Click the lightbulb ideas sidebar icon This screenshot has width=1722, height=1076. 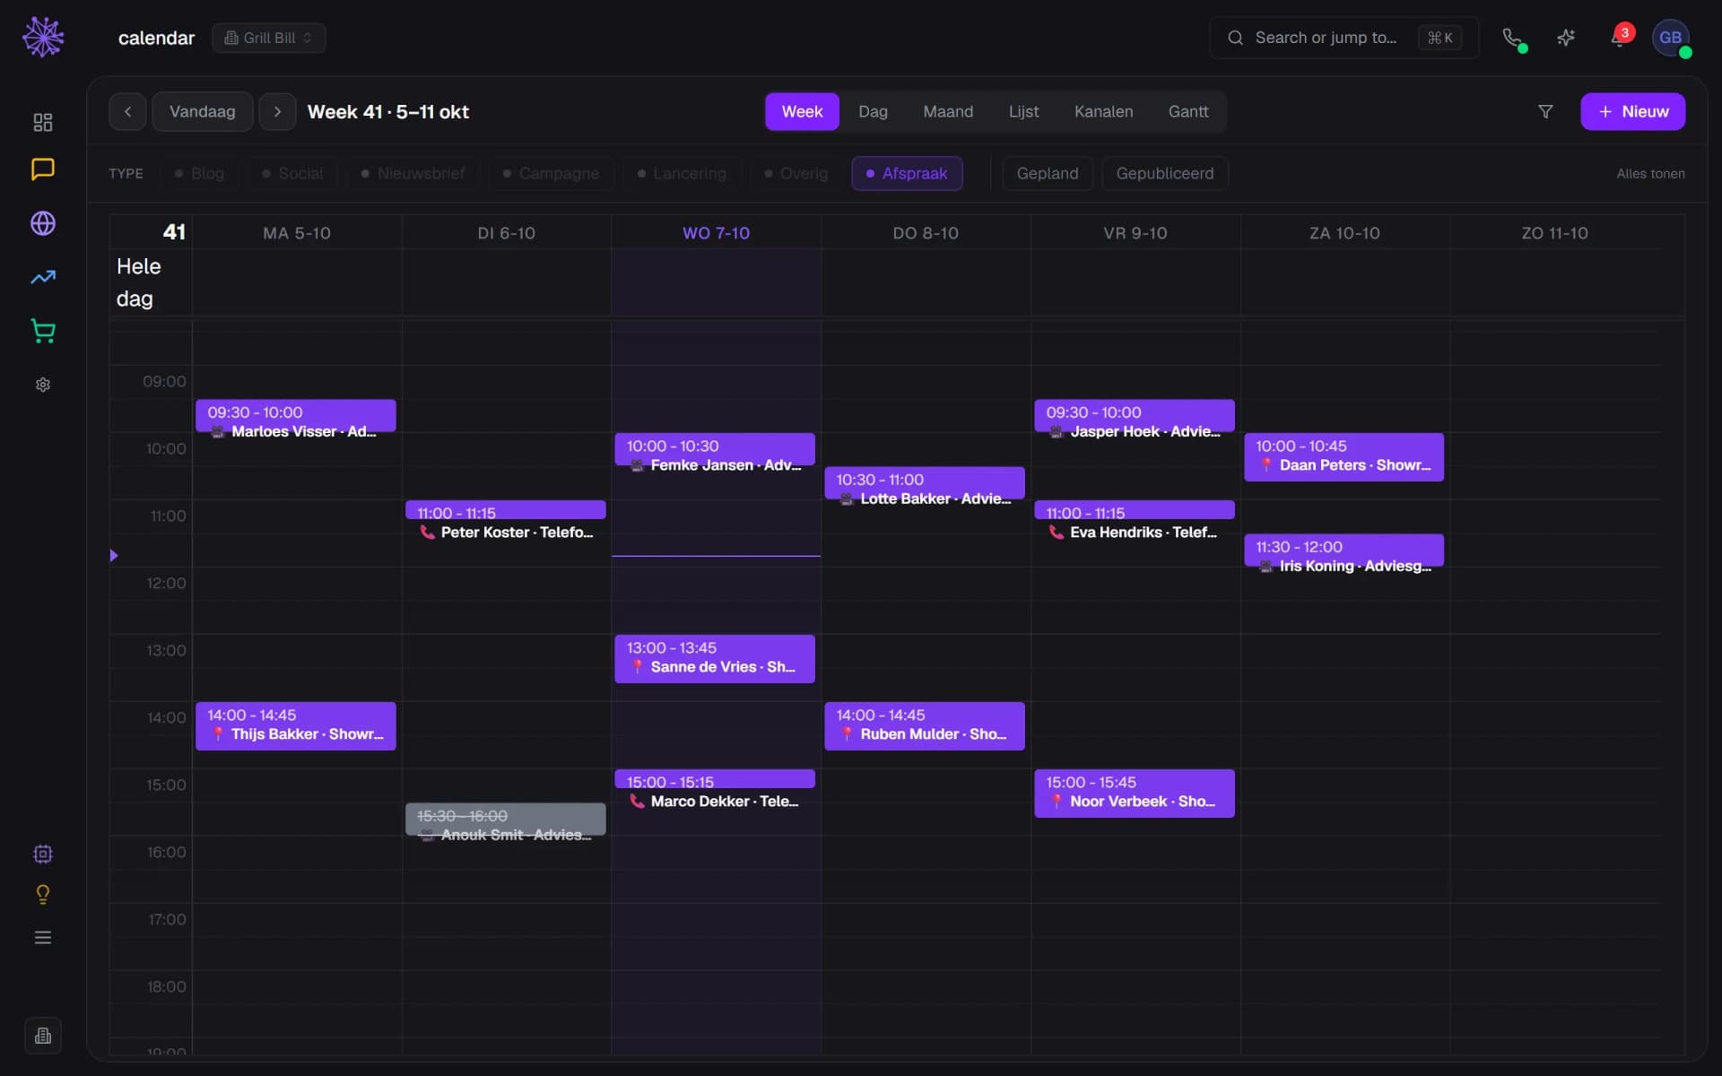(43, 895)
